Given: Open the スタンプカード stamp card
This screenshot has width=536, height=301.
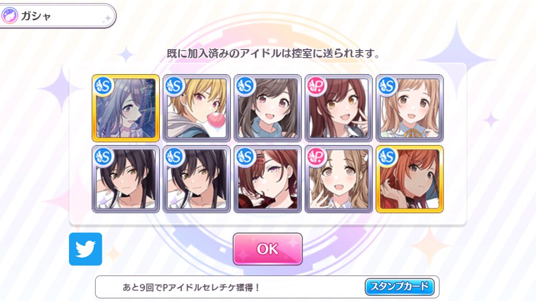Looking at the screenshot, I should point(400,287).
